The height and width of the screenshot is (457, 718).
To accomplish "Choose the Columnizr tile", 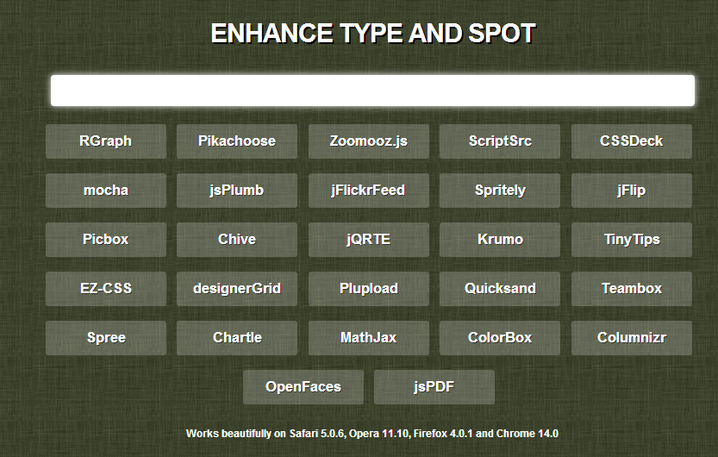I will tap(632, 338).
